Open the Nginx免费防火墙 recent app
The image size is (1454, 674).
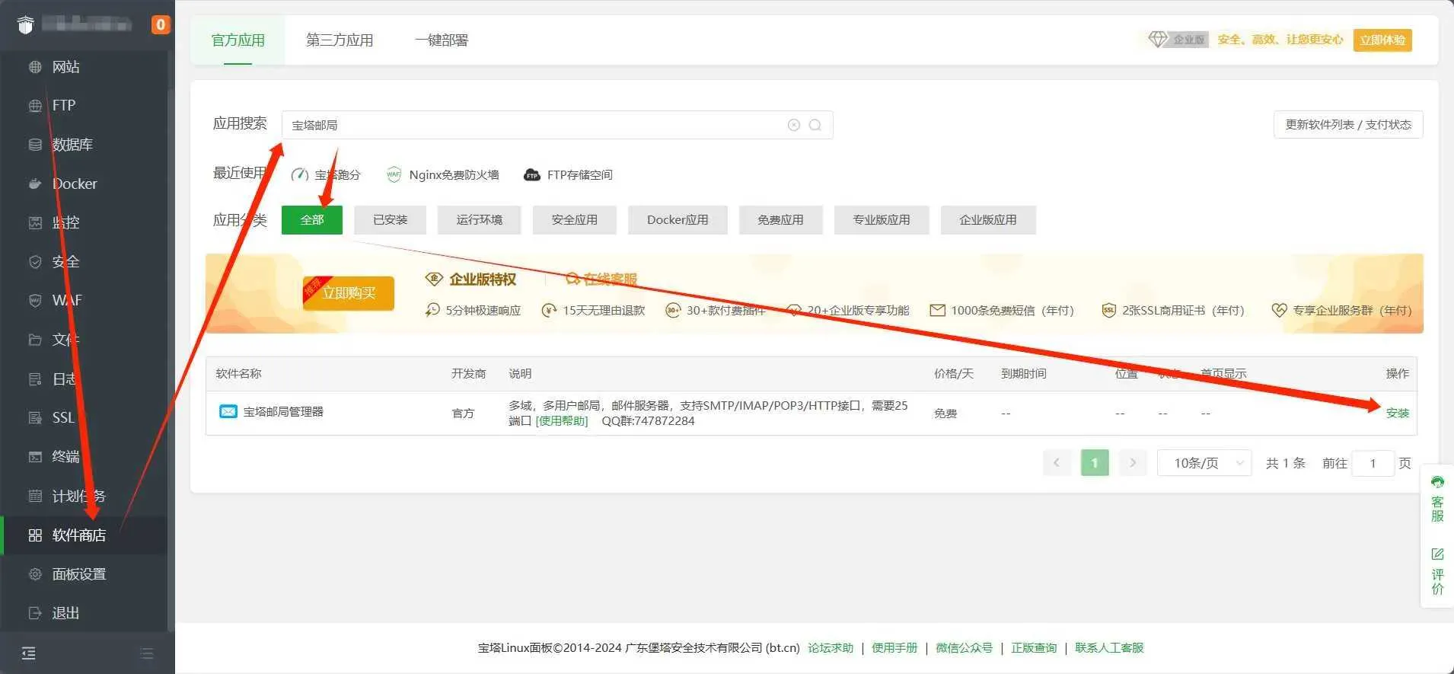[442, 174]
